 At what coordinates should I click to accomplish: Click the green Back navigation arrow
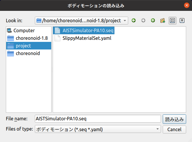[x=134, y=20]
